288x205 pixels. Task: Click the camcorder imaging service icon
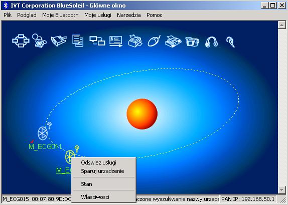point(192,41)
